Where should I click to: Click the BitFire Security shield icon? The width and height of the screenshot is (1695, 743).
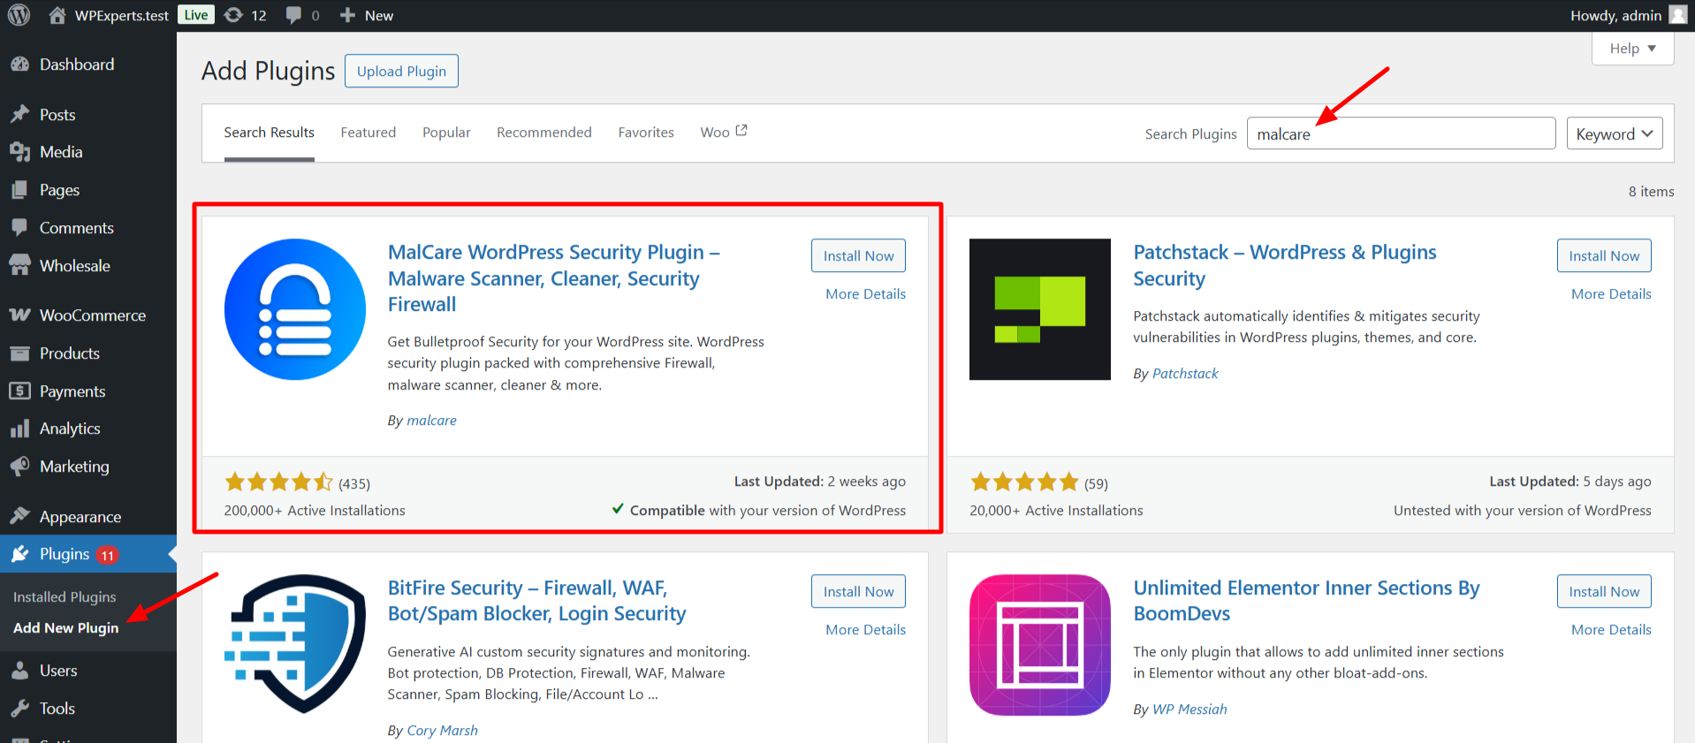pyautogui.click(x=294, y=643)
